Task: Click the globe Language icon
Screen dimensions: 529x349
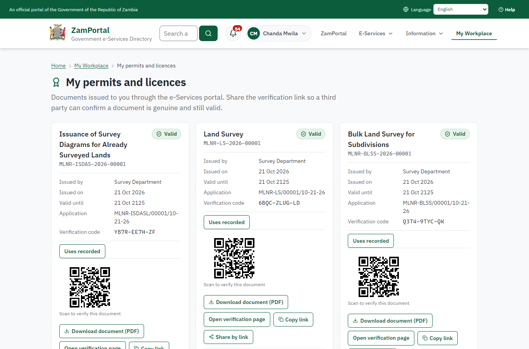Action: pyautogui.click(x=406, y=9)
